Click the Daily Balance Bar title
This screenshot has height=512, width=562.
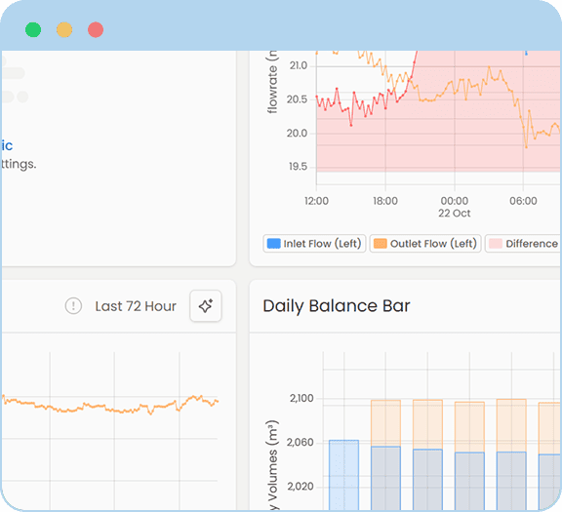(337, 306)
